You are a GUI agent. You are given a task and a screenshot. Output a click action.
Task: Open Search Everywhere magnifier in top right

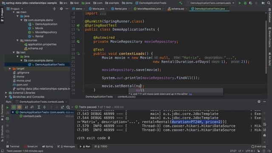269,3
